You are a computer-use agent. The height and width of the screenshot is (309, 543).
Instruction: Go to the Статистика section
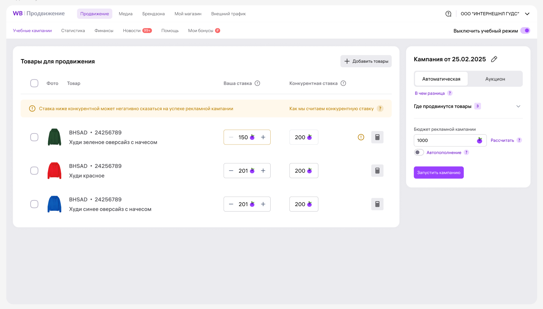[x=73, y=31]
